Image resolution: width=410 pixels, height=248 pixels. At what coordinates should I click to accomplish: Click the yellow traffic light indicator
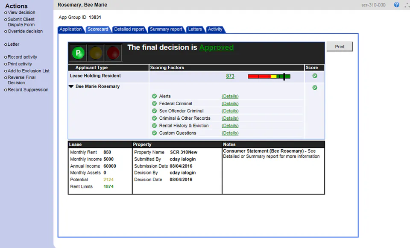(x=96, y=53)
